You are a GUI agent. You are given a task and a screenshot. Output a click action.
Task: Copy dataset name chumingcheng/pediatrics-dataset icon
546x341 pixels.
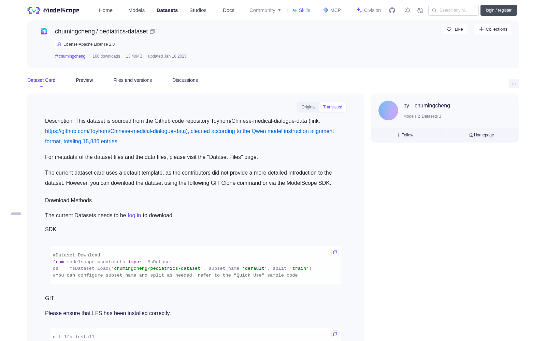click(x=152, y=31)
